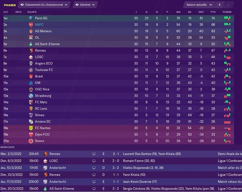The height and width of the screenshot is (192, 242).
Task: Open the Saison actuelle season dropdown
Action: [x=199, y=5]
